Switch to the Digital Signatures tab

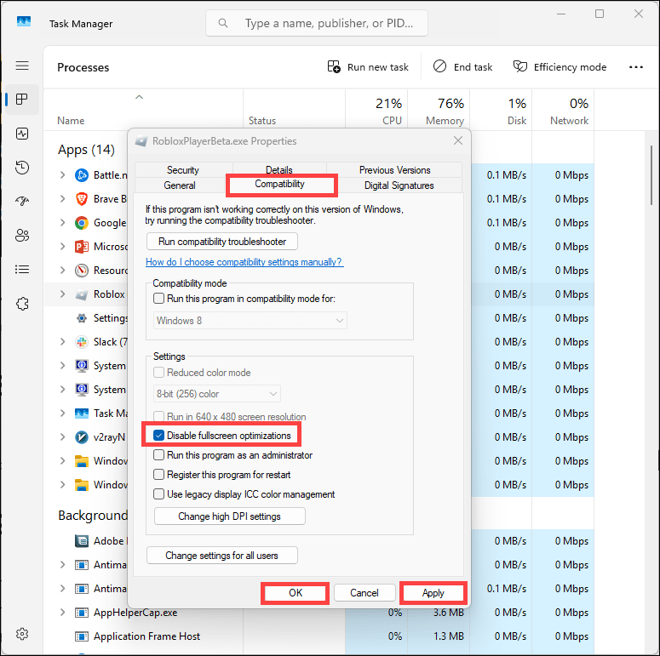point(399,185)
